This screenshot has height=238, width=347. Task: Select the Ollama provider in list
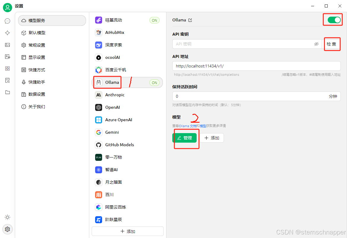pos(127,83)
